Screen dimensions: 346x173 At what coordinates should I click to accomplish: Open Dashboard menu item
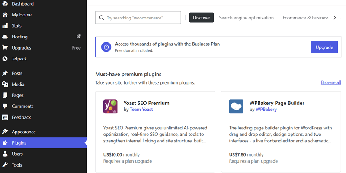pos(44,4)
